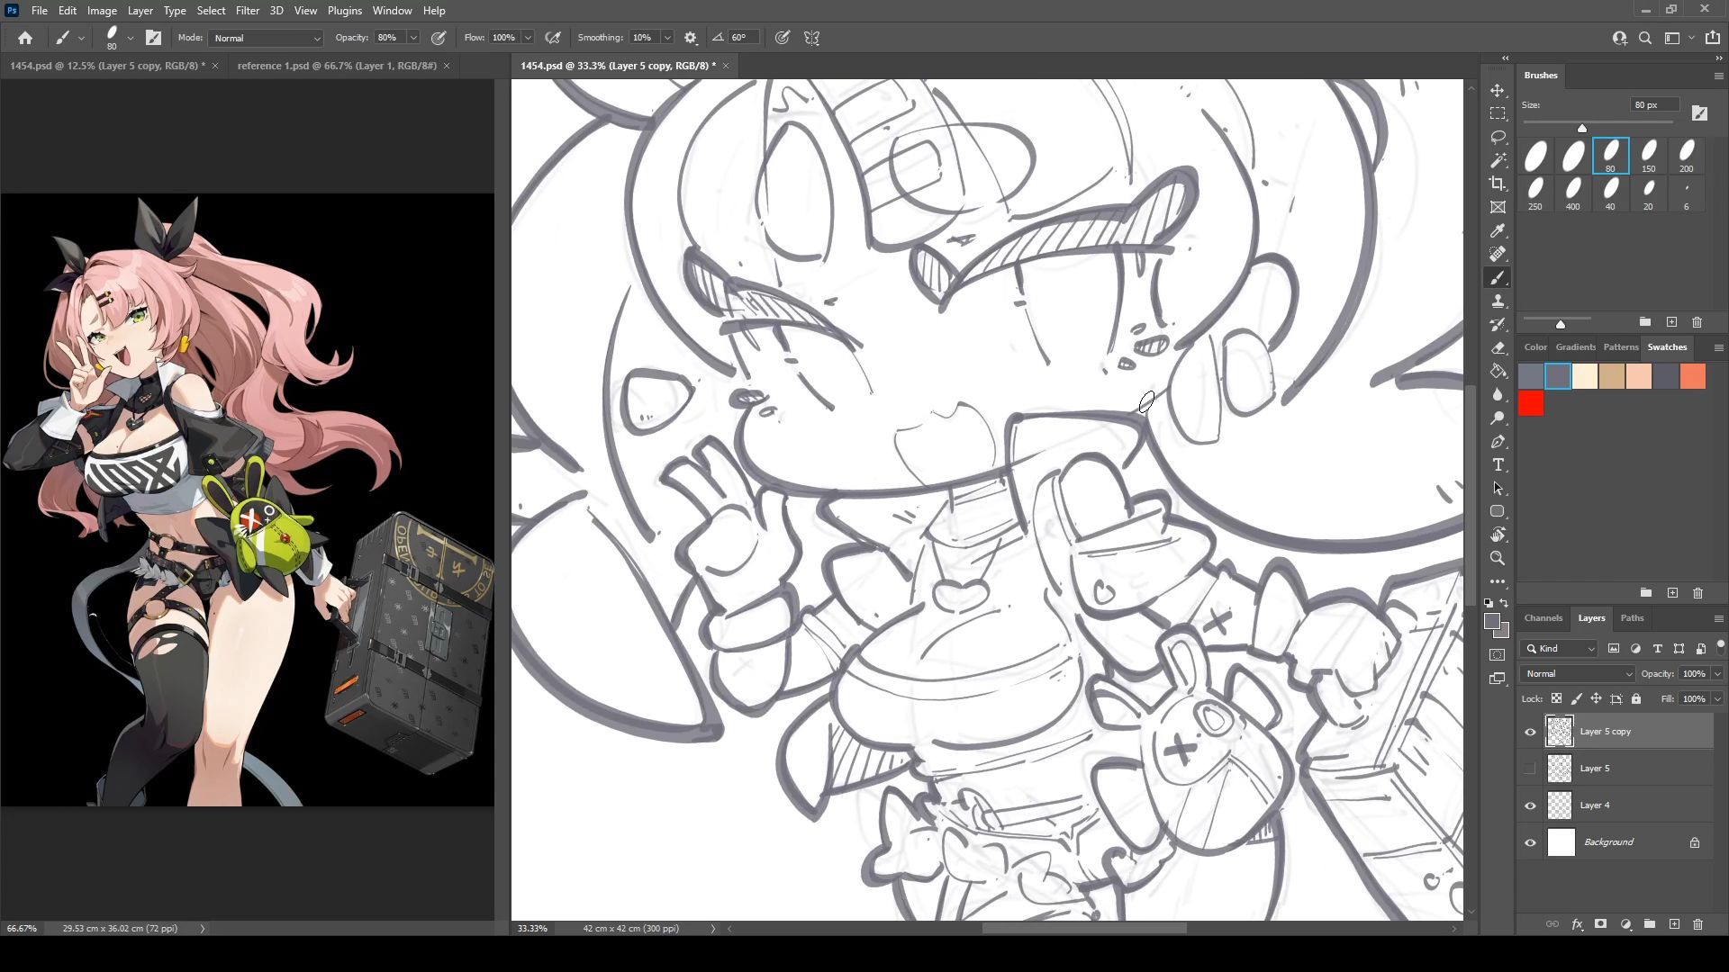Select the Zoom tool

pyautogui.click(x=1498, y=558)
